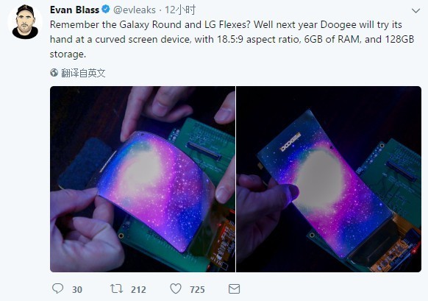Viewport: 428px width, 301px height.
Task: Open right Doogee screen photo
Action: point(329,179)
